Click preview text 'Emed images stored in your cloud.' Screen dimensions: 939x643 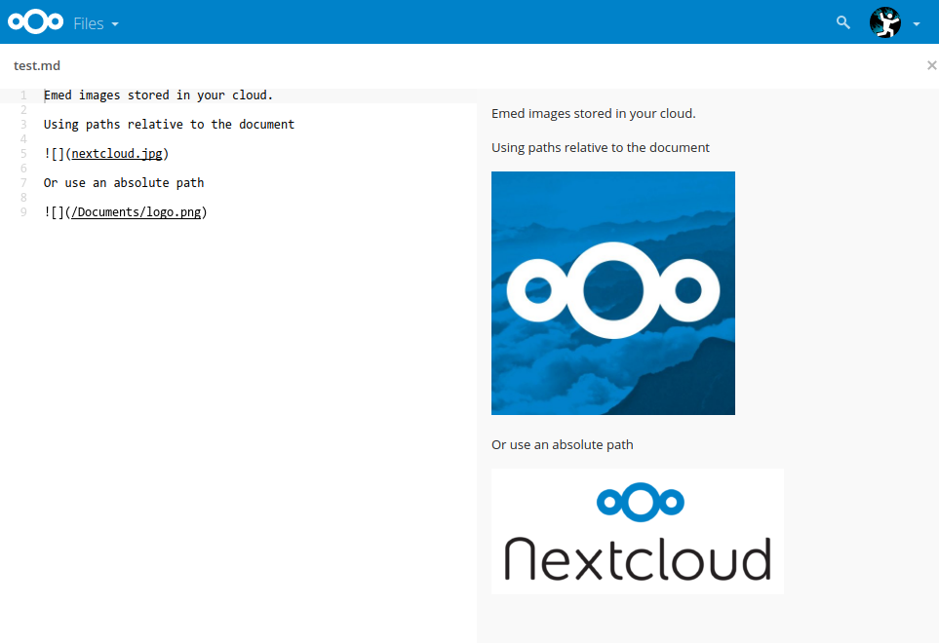594,114
